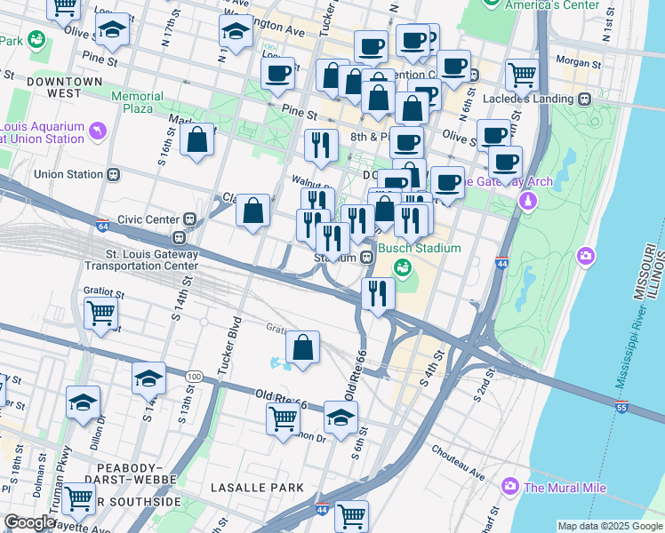Open the Google logo link
The width and height of the screenshot is (665, 533).
pyautogui.click(x=29, y=522)
